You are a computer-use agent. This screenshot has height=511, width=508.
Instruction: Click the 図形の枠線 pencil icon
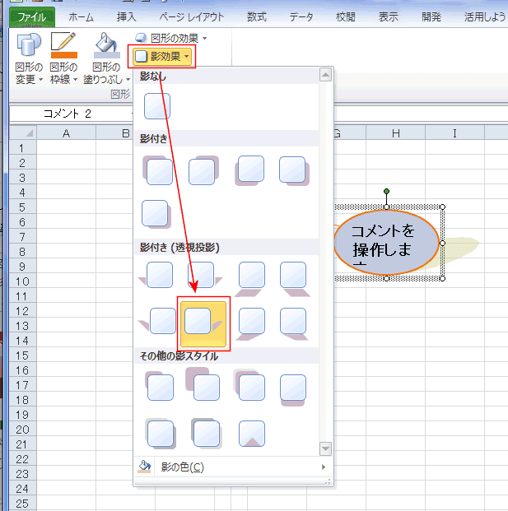coord(63,48)
